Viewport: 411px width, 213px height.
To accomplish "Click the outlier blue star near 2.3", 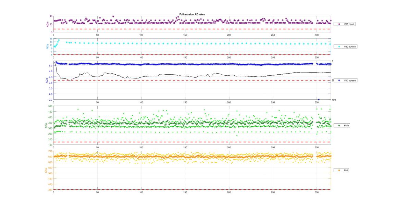I will click(319, 99).
